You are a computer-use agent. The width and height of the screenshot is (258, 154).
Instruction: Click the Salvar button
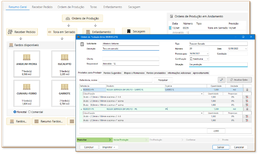(221, 147)
